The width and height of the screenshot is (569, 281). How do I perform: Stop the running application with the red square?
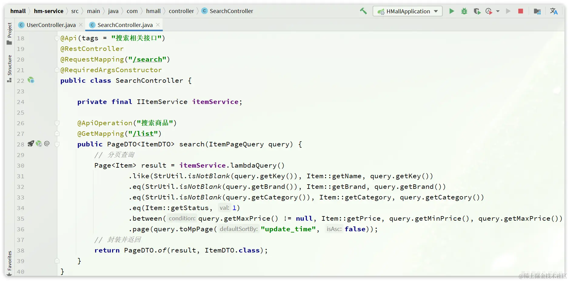tap(520, 11)
